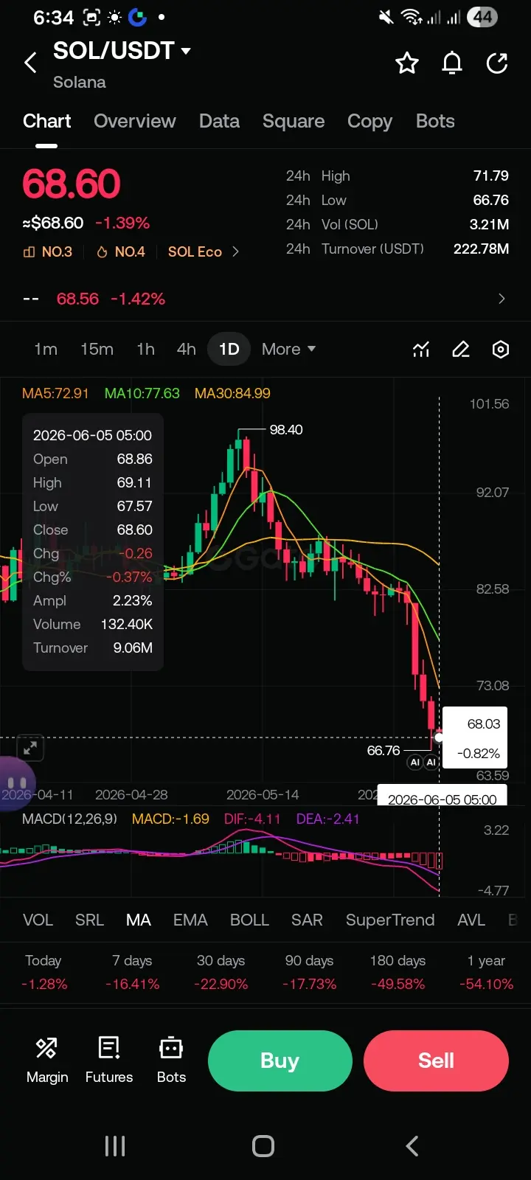This screenshot has width=531, height=1180.
Task: Toggle the MA indicator
Action: click(x=139, y=920)
